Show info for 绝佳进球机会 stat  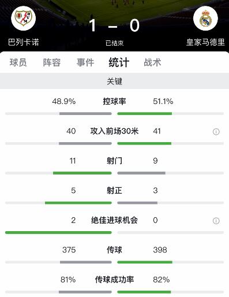[216, 221]
